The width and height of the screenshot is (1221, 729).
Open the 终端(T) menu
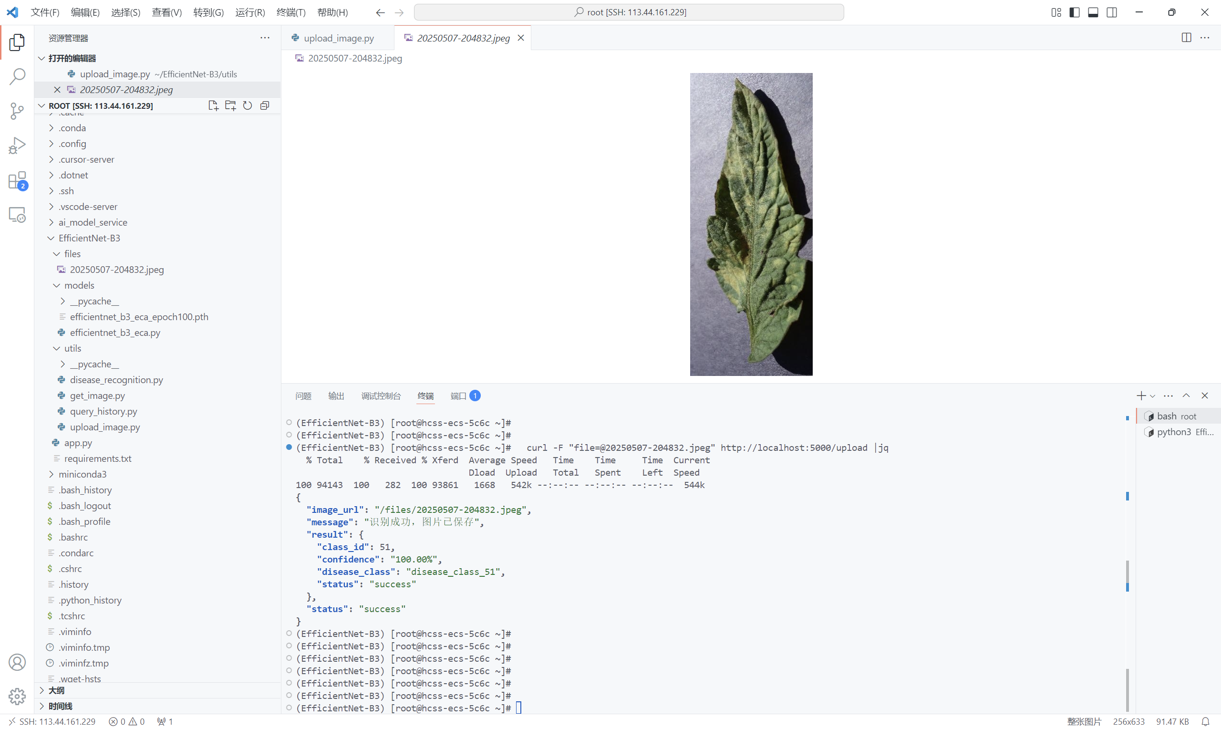coord(290,12)
